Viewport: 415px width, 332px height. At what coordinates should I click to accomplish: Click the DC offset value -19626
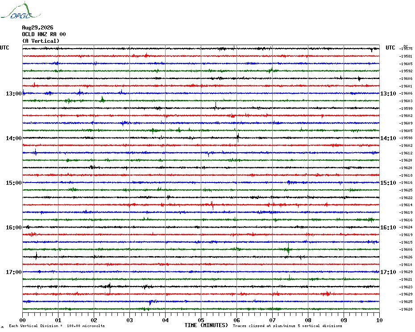406,257
